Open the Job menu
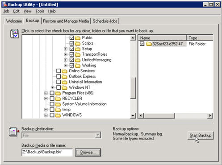 [x=6, y=11]
